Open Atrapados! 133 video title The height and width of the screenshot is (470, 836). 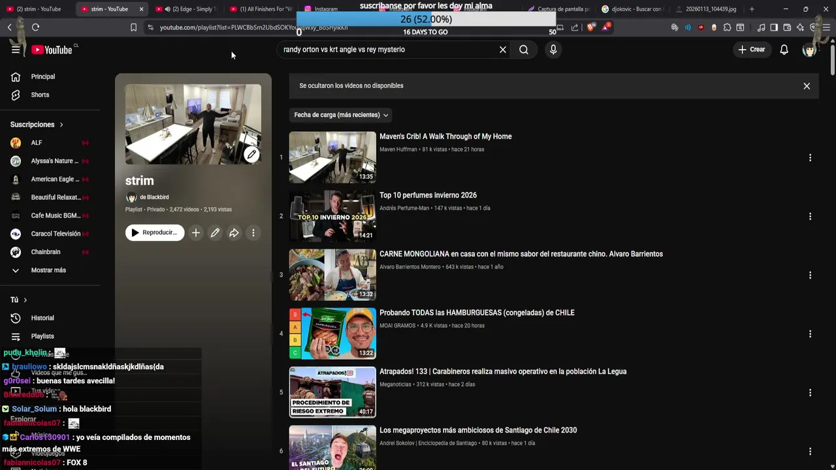click(x=503, y=371)
